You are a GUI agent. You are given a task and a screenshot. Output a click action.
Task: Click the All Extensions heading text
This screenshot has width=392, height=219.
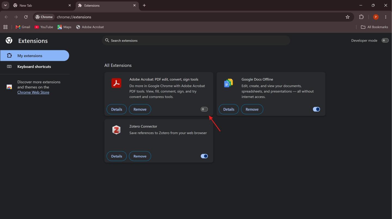click(x=118, y=65)
